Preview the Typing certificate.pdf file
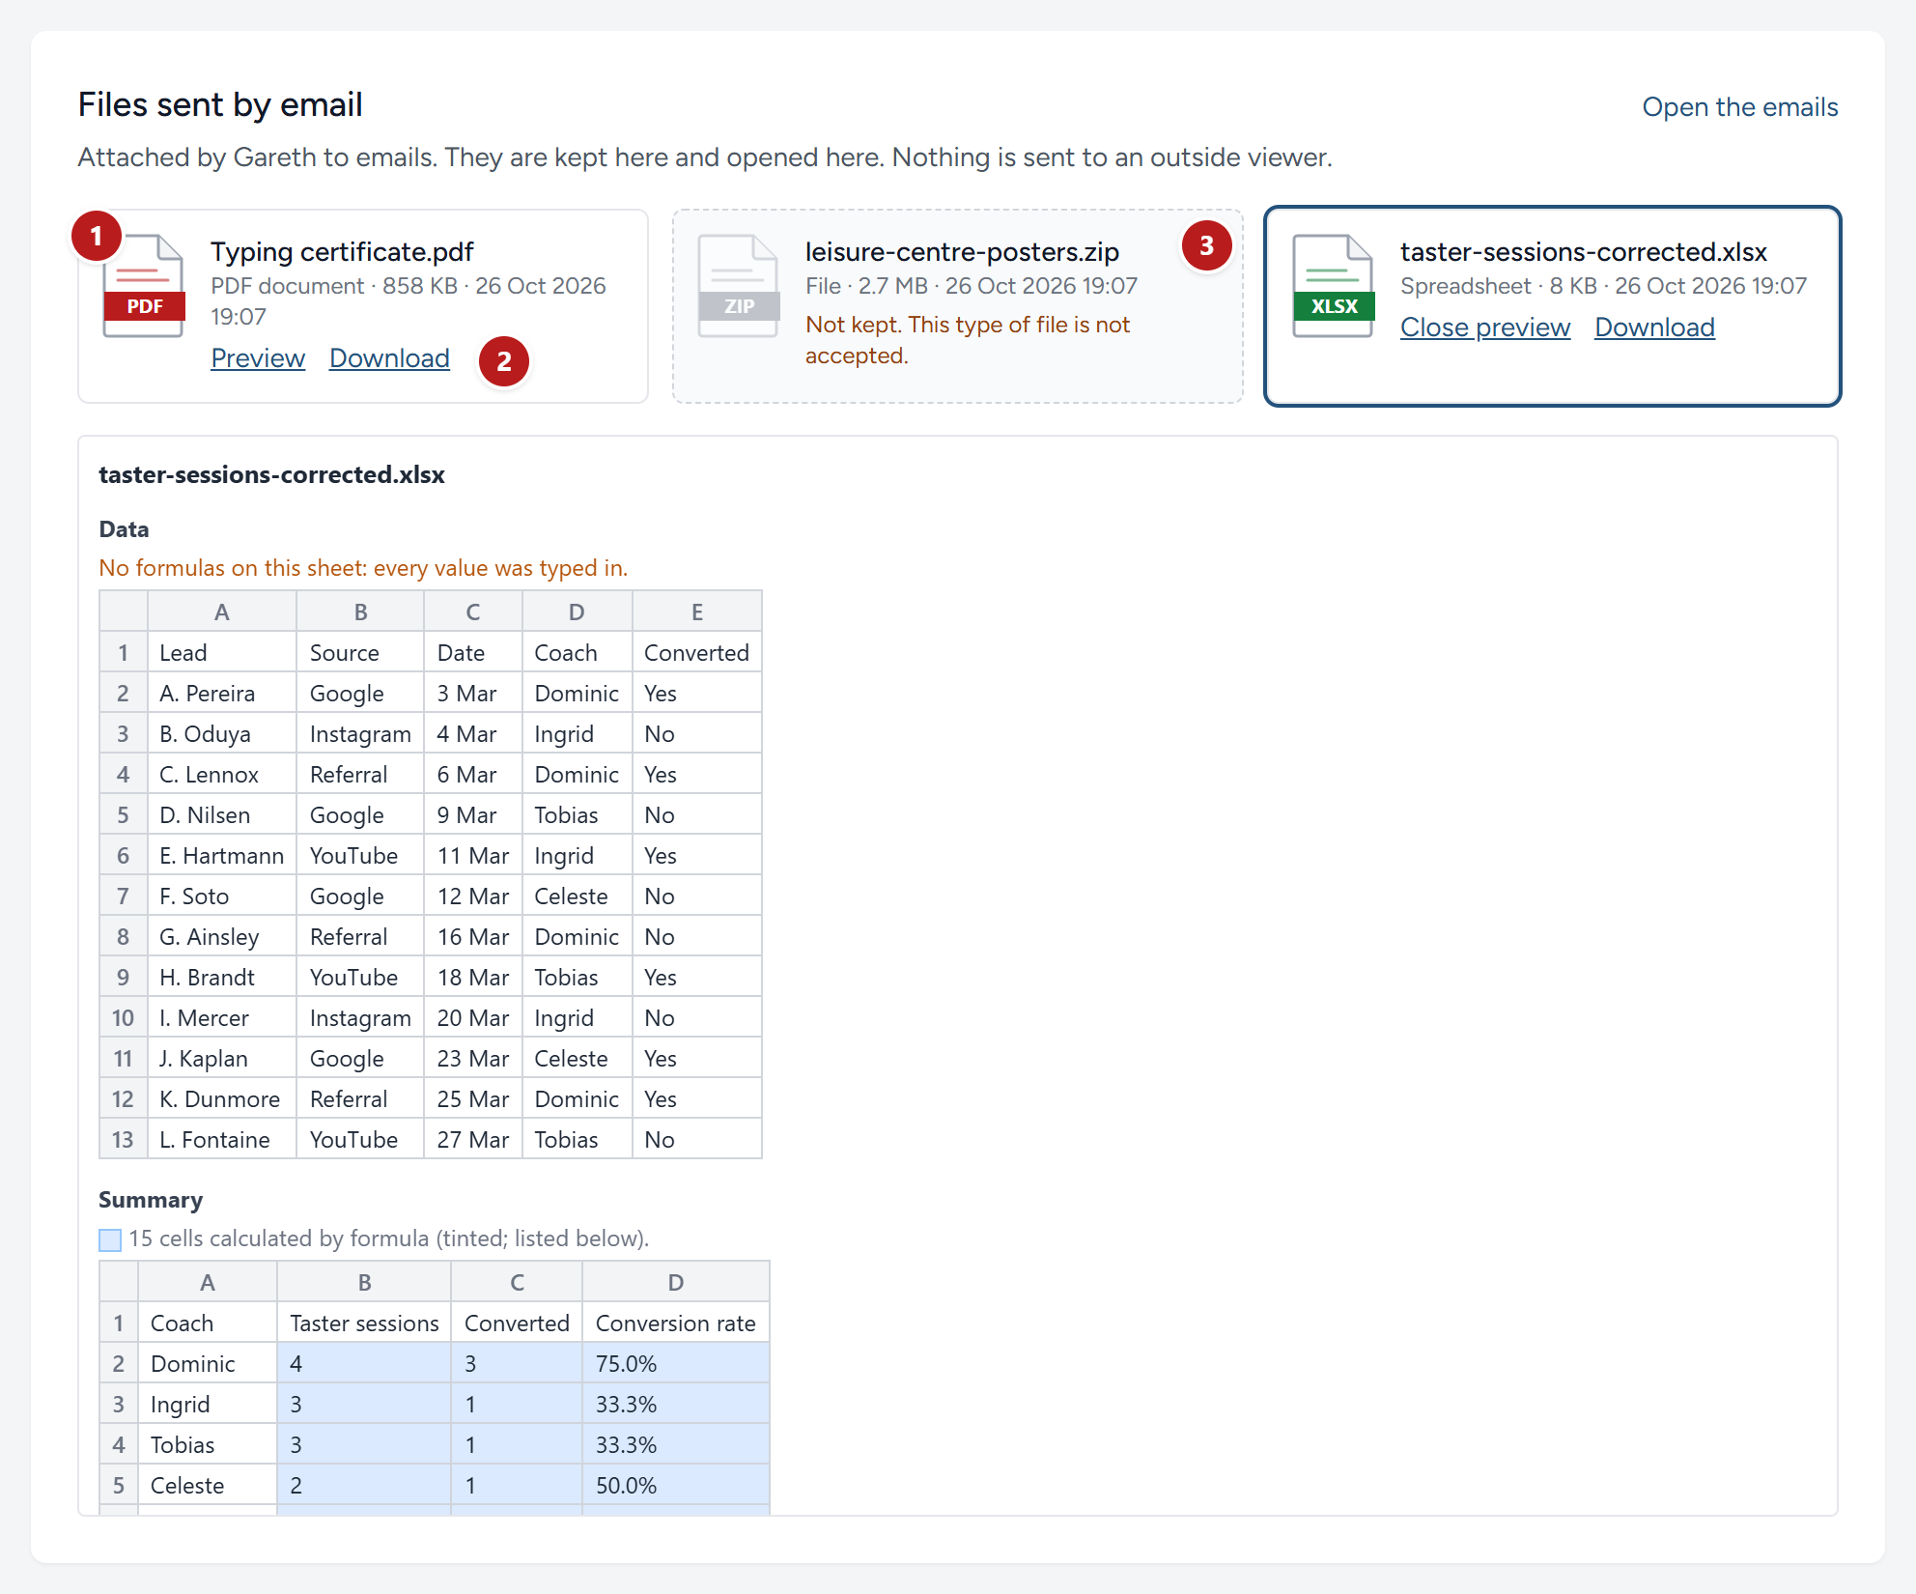The image size is (1916, 1594). point(258,358)
